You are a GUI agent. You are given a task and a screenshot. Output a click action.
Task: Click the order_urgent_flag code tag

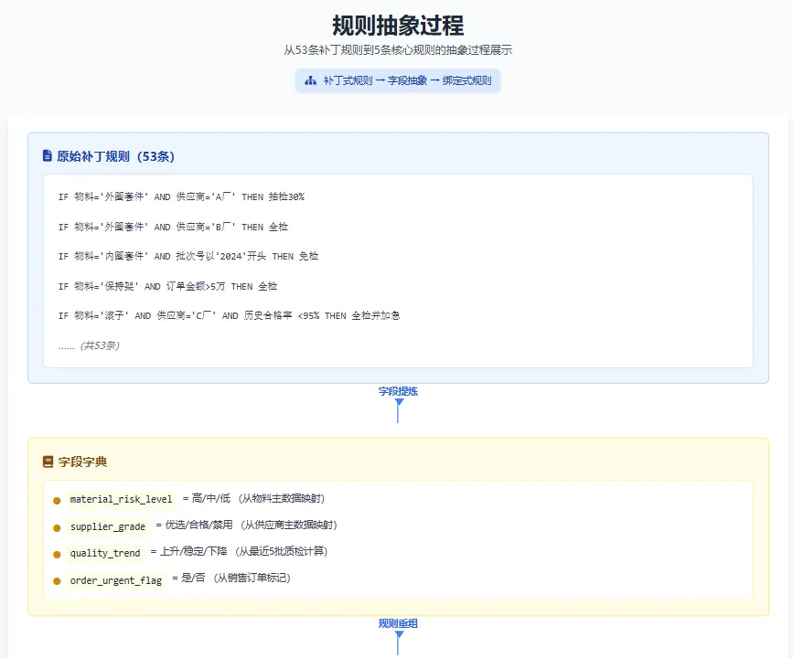(116, 580)
